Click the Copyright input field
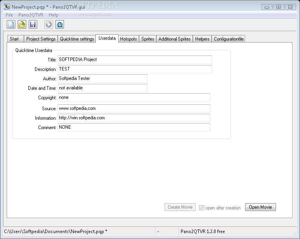 coord(134,97)
